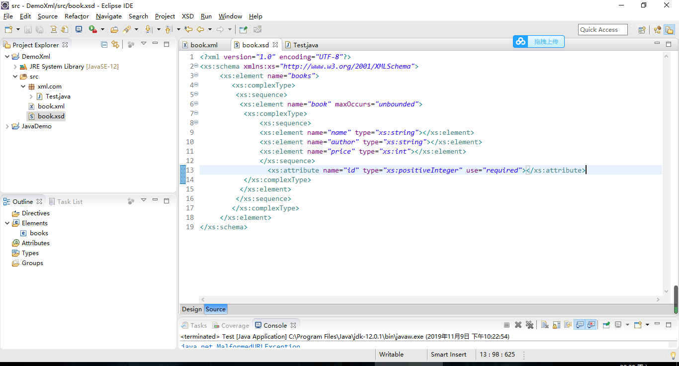679x366 pixels.
Task: Select the Attributes node in Outline
Action: tap(35, 243)
